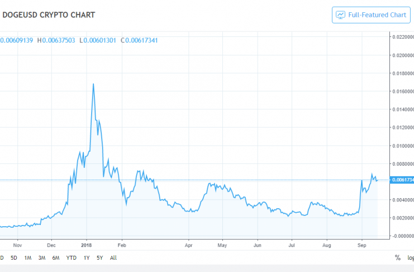
Task: Click the DOGEUSD CRYPTO CHART heading
Action: pos(49,15)
